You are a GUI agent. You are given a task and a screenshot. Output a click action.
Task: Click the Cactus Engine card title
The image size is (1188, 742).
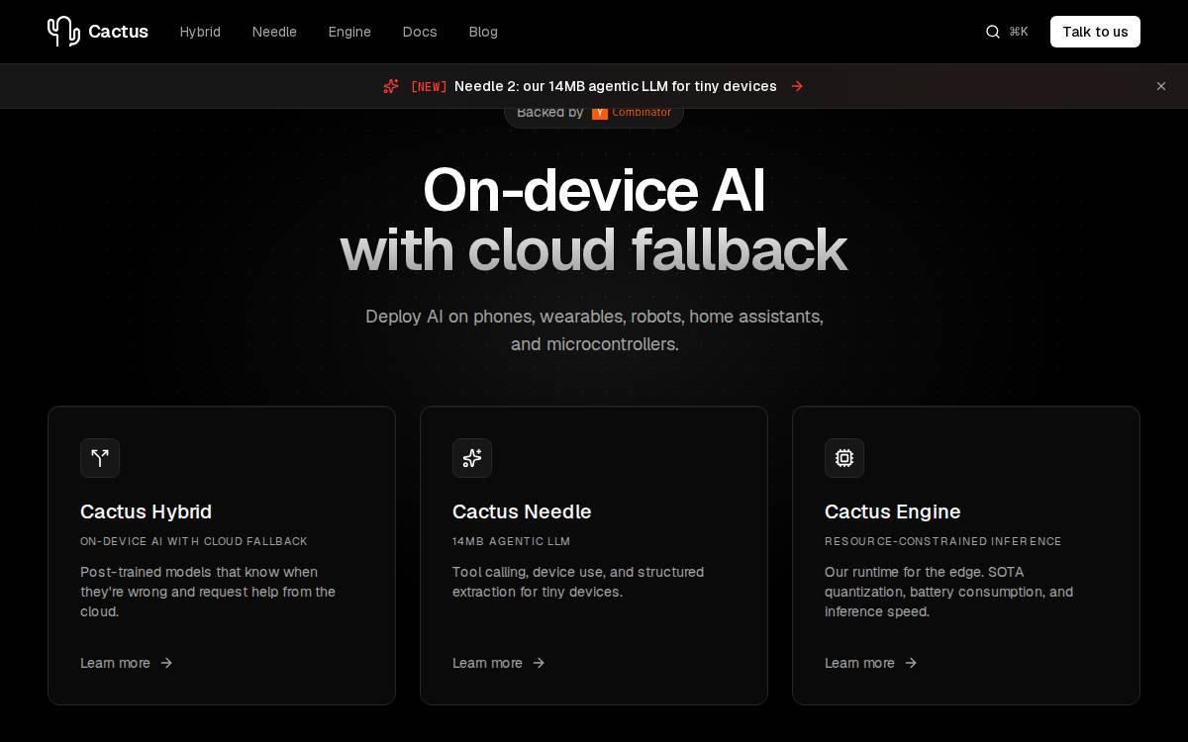click(892, 511)
